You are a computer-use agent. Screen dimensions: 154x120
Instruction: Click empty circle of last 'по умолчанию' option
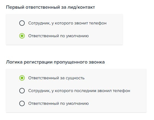(22, 103)
